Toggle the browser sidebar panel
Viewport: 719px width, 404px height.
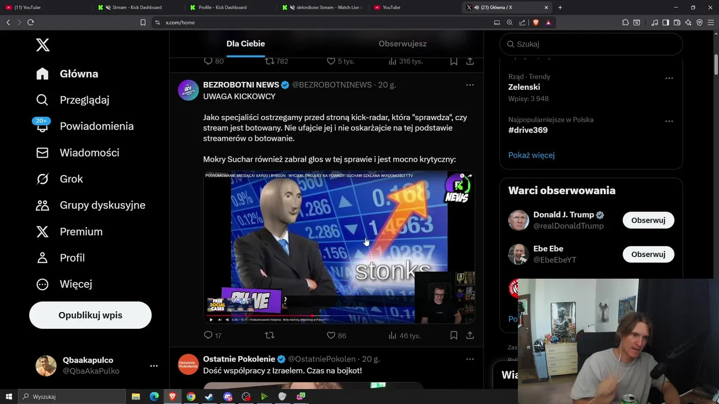pyautogui.click(x=666, y=22)
